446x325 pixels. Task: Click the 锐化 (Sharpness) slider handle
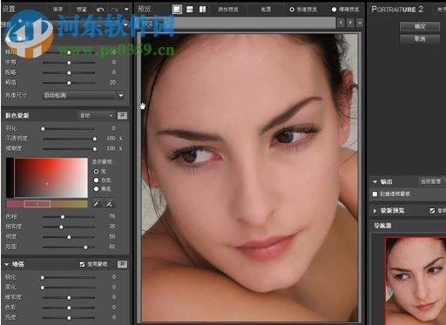(x=43, y=277)
